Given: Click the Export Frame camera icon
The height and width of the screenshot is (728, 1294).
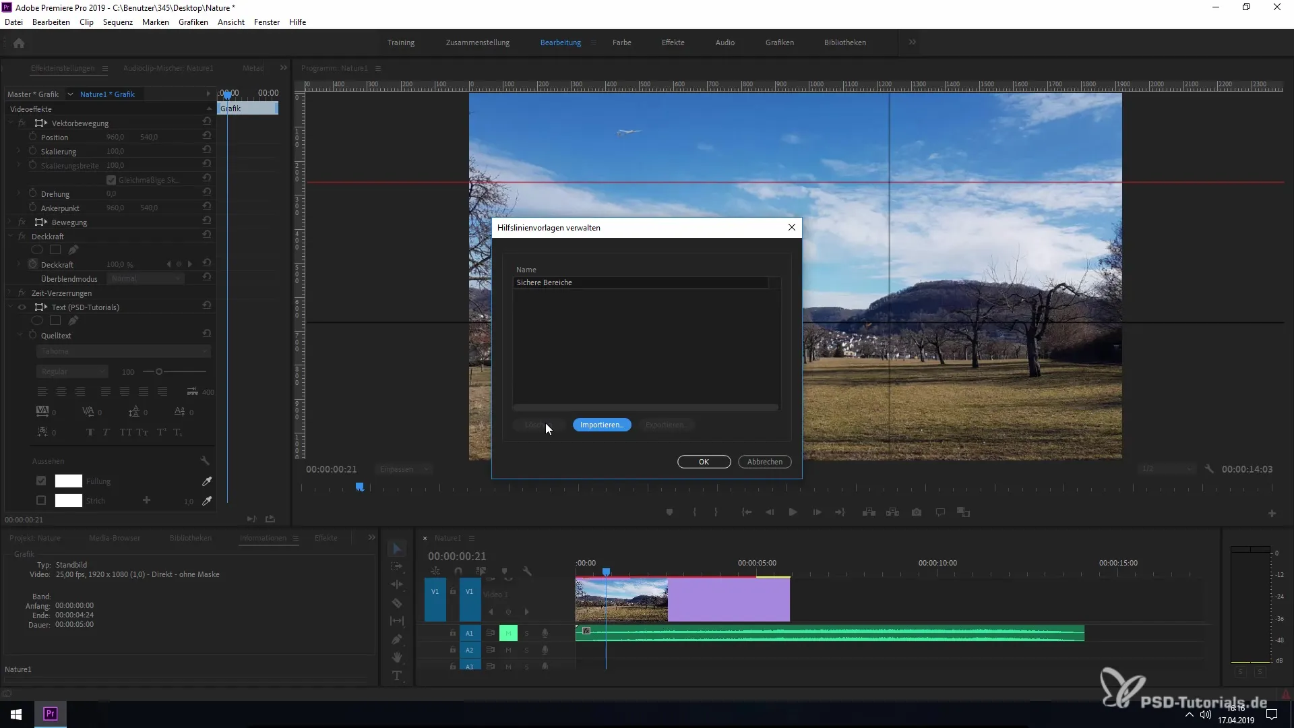Looking at the screenshot, I should (x=917, y=512).
